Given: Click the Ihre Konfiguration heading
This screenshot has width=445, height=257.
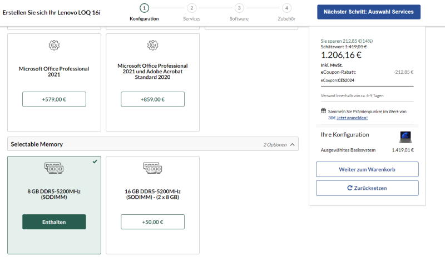Looking at the screenshot, I should pyautogui.click(x=345, y=134).
